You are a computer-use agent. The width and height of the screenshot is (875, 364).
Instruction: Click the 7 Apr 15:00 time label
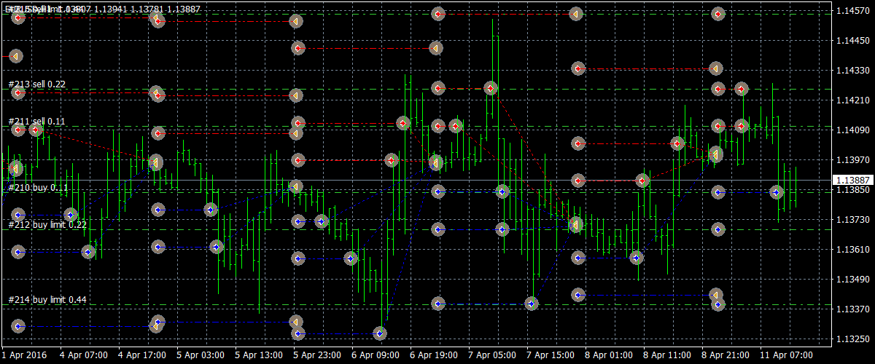[x=551, y=355]
